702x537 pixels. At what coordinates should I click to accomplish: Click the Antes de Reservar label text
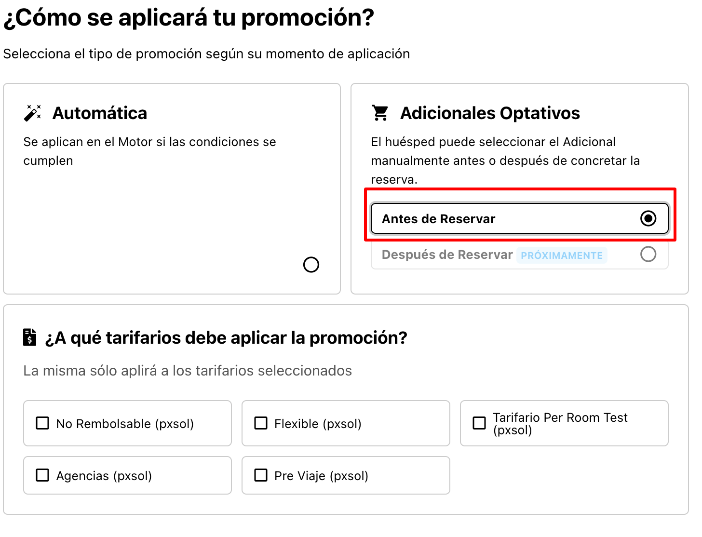click(438, 219)
